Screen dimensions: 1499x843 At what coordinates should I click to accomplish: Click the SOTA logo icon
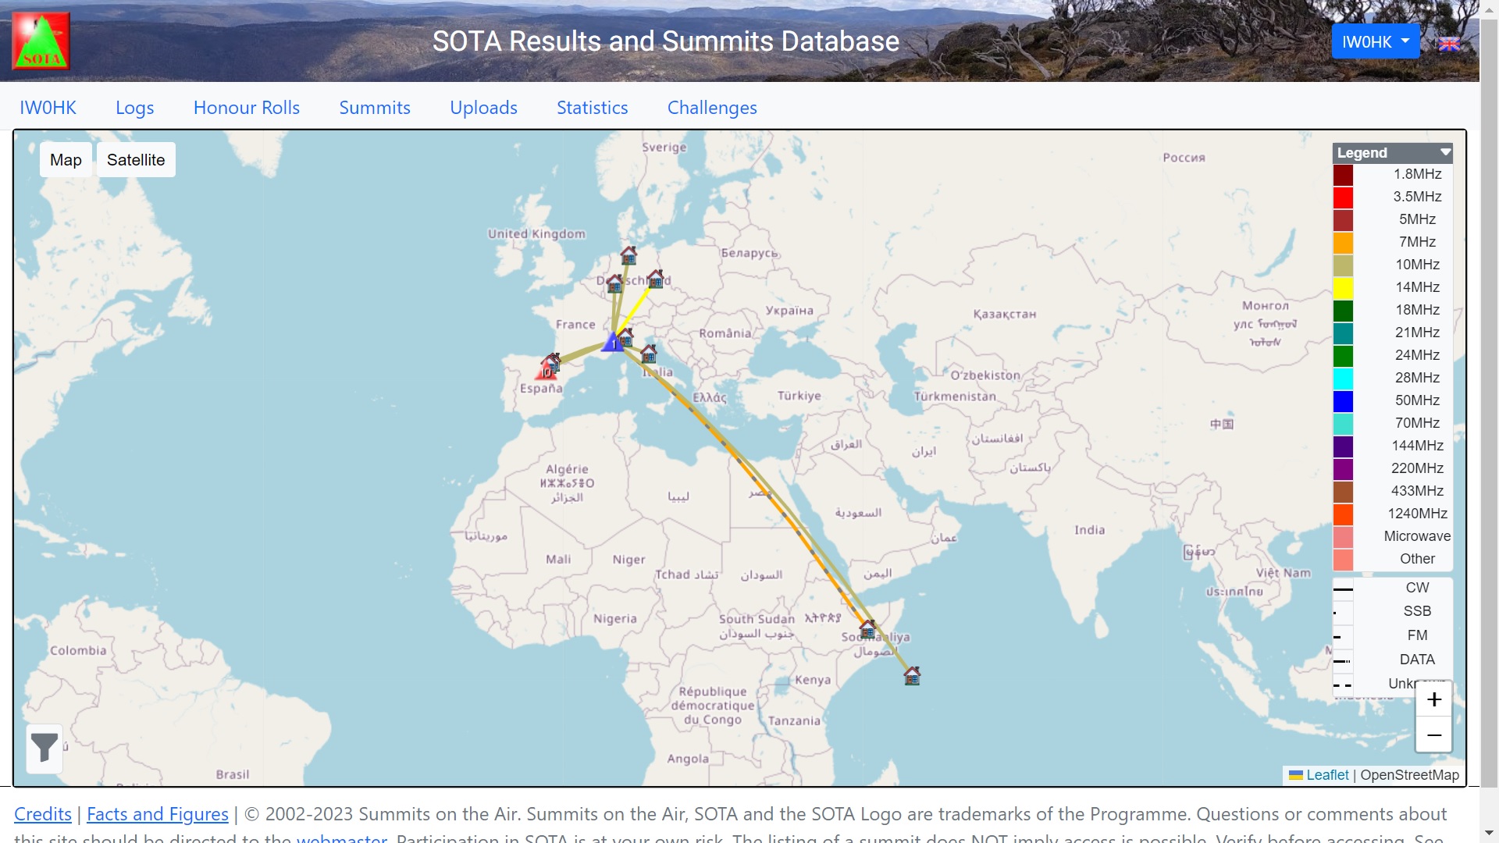click(41, 41)
